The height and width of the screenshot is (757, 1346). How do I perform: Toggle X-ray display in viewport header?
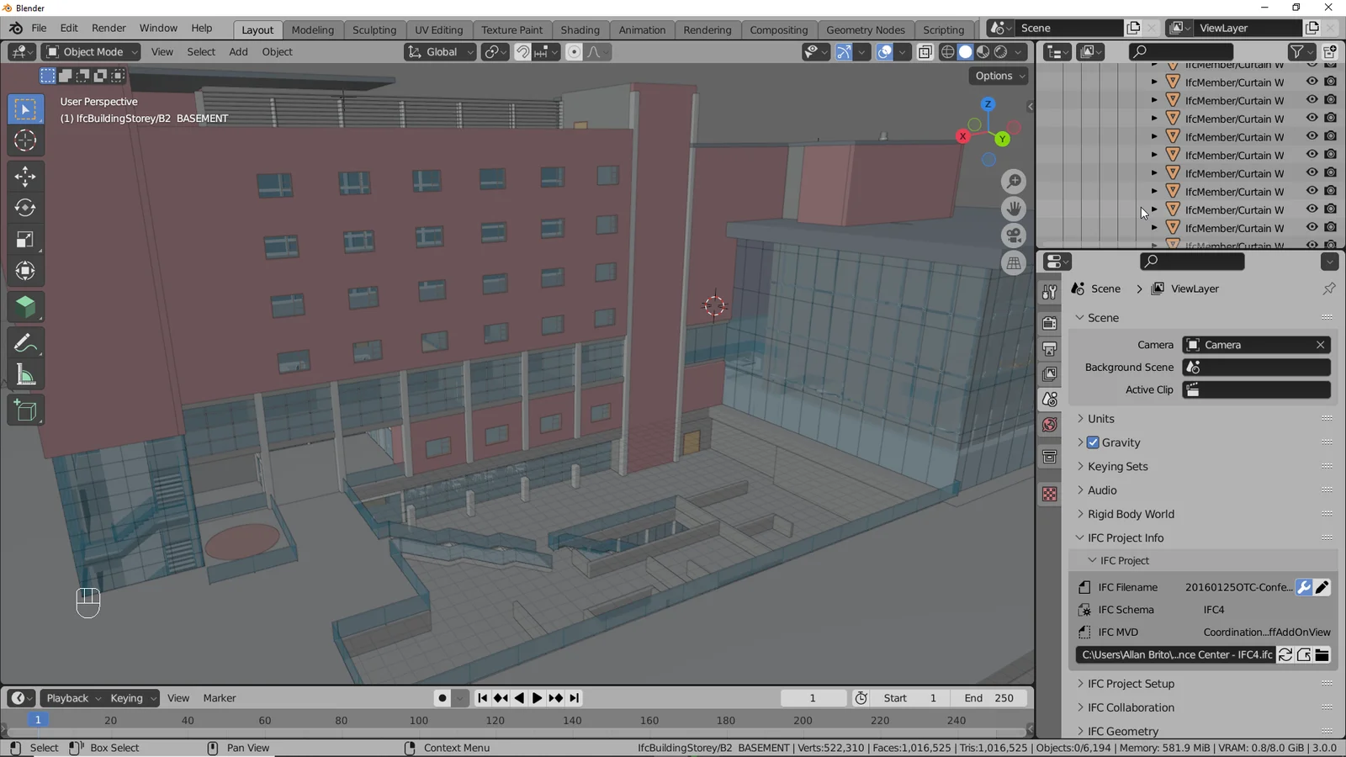(925, 52)
